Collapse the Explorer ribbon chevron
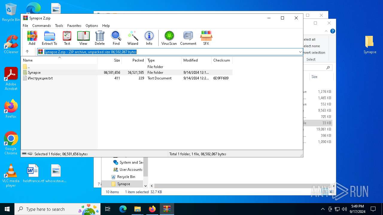Viewport: 383px width, 215px height. 326,31
